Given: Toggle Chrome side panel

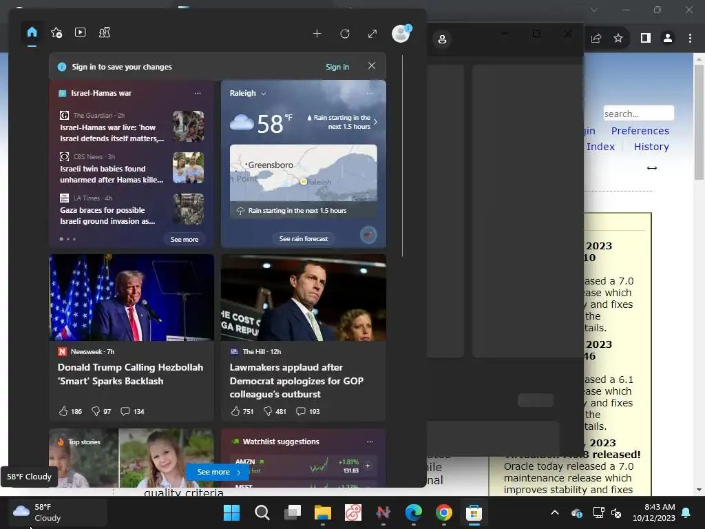Looking at the screenshot, I should (x=646, y=39).
